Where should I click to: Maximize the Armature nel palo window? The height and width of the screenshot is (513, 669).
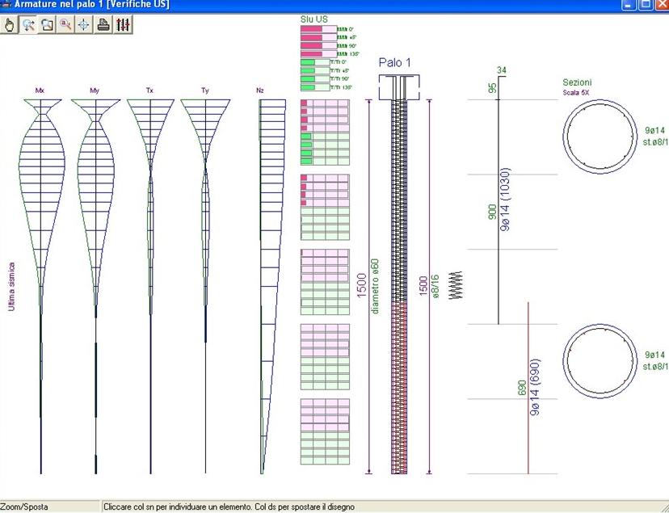coord(646,5)
